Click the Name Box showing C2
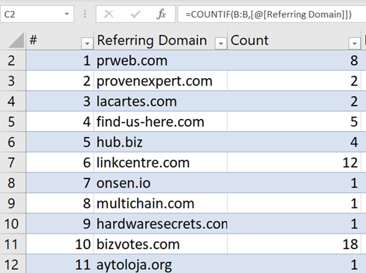Screen dimensions: 366x273 point(37,14)
